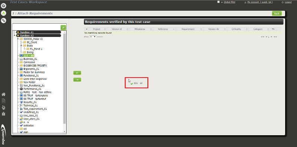Sort by the Reference column
The image size is (297, 147).
tap(164, 29)
